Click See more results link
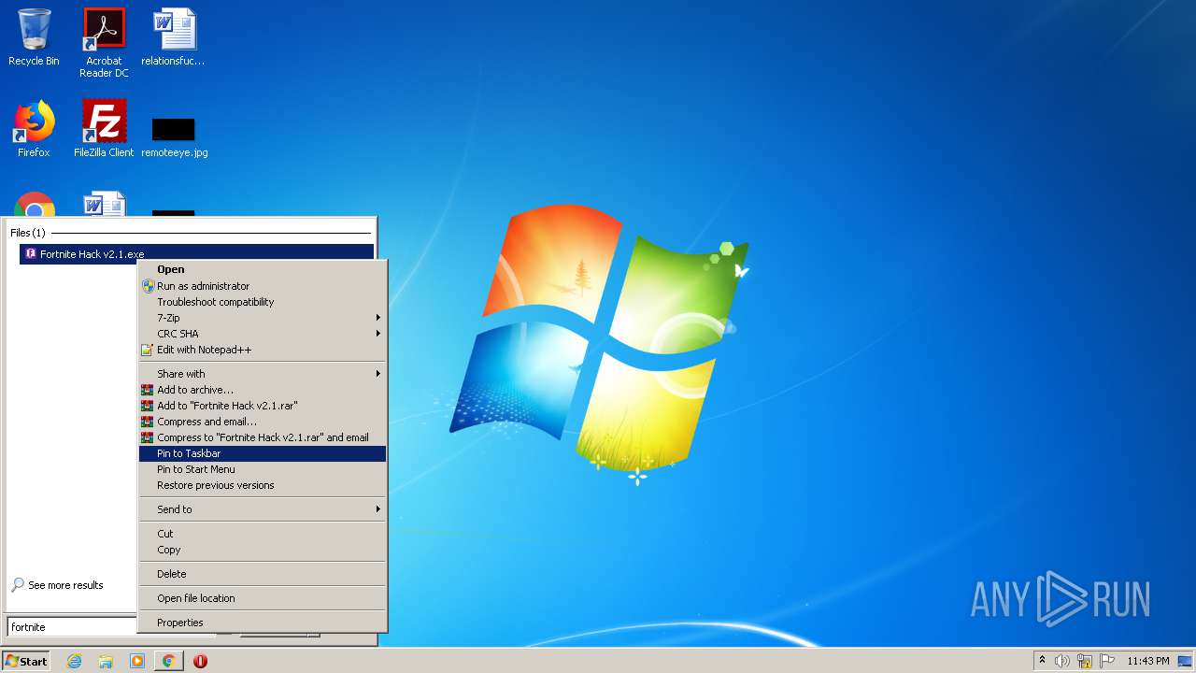The height and width of the screenshot is (673, 1196). coord(57,585)
